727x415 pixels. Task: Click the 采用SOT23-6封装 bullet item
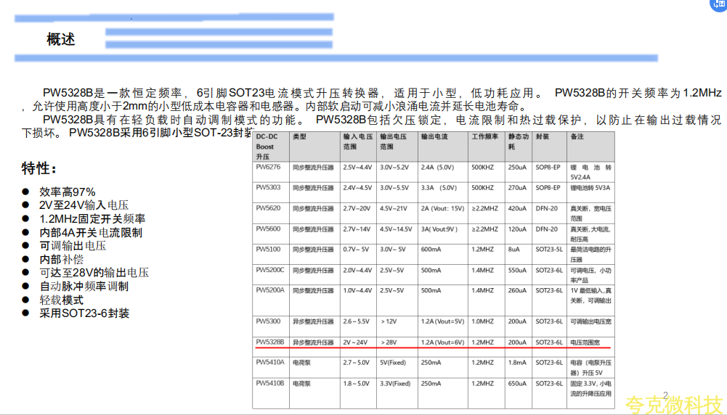(84, 313)
